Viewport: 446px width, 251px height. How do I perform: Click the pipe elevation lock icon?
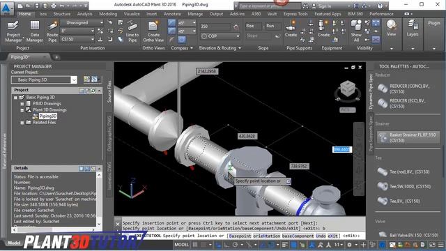(x=236, y=27)
